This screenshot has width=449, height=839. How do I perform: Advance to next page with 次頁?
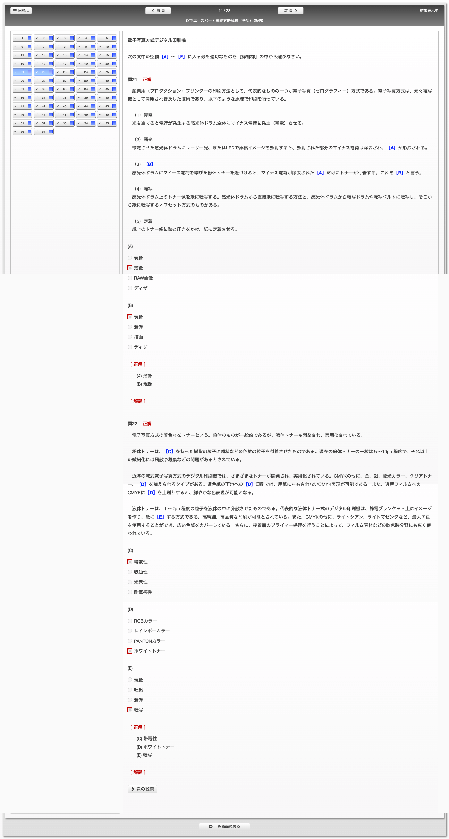click(291, 10)
